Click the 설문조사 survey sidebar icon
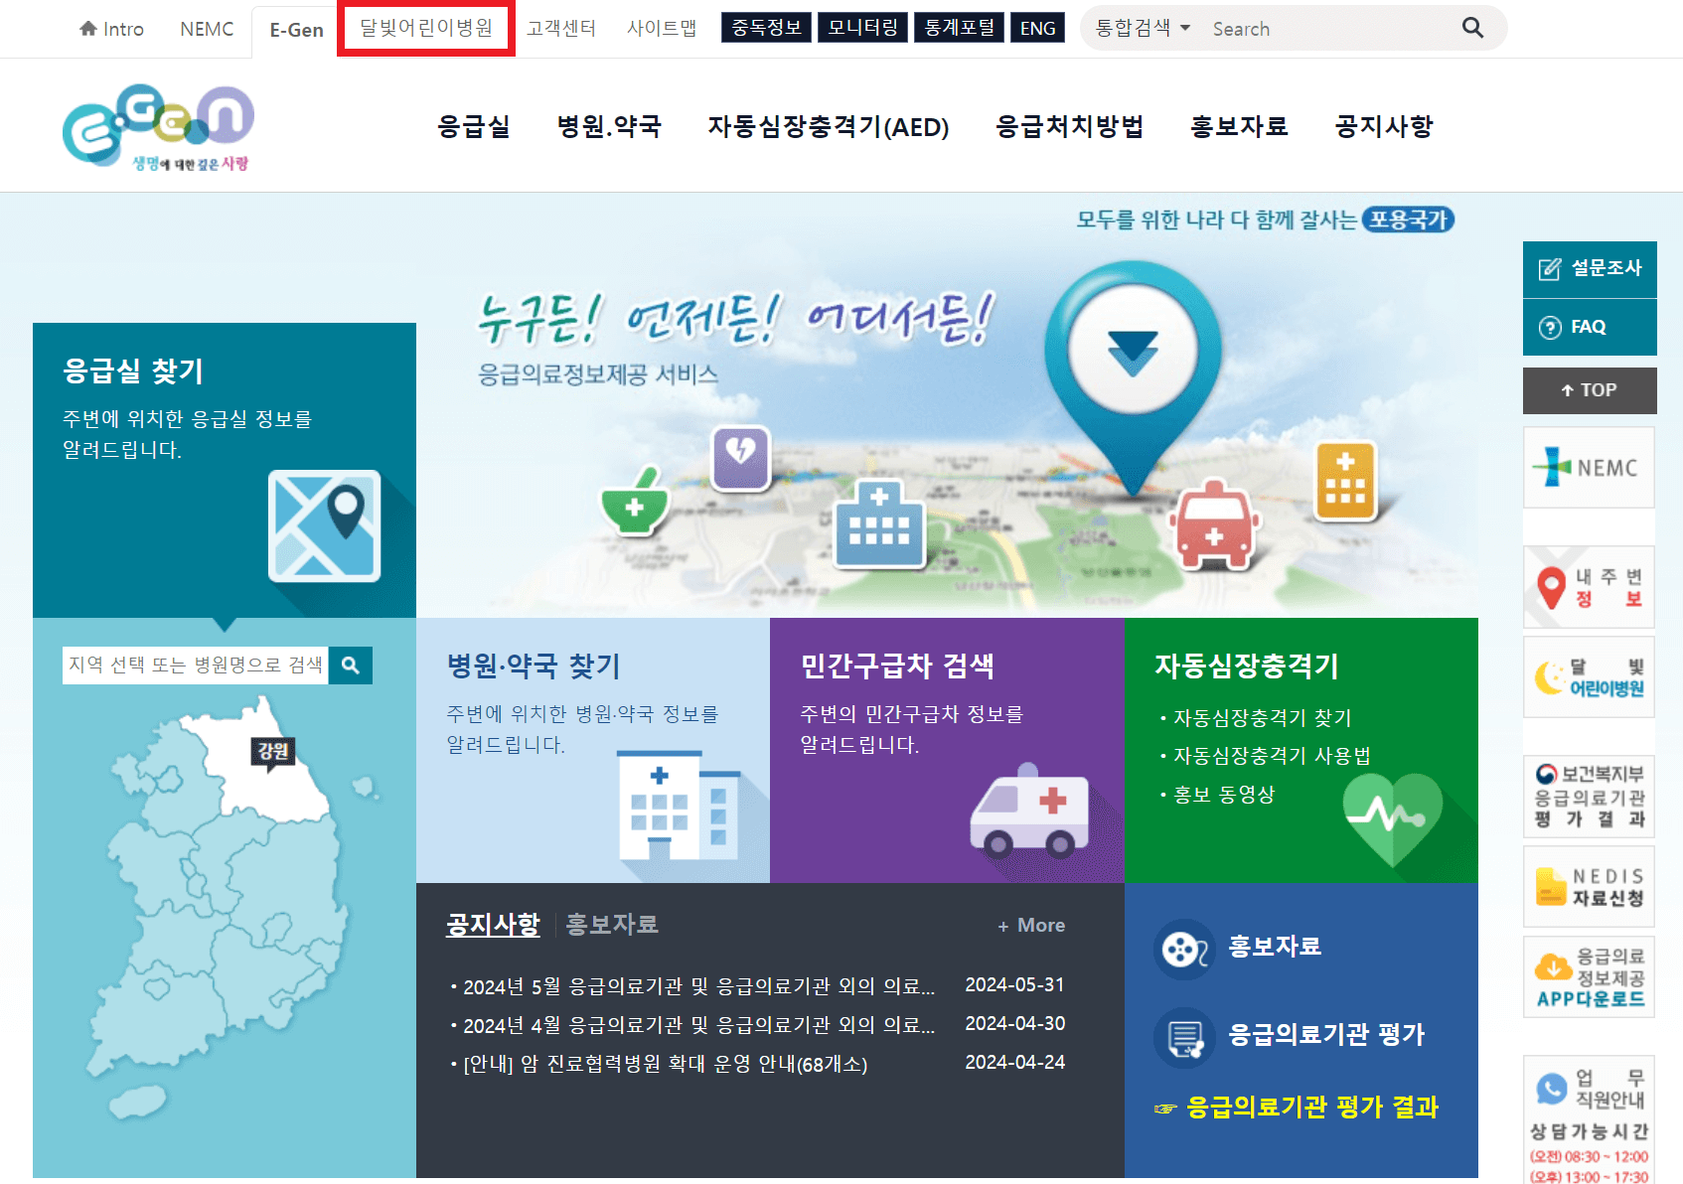This screenshot has width=1683, height=1184. pyautogui.click(x=1589, y=268)
